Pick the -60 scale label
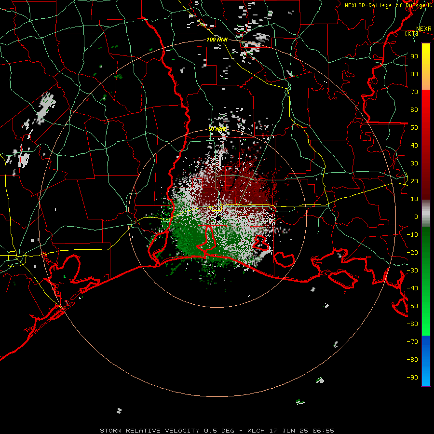434x434 pixels. pos(412,324)
